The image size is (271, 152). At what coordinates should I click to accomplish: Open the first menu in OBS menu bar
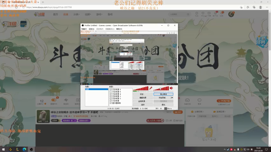coord(84,29)
